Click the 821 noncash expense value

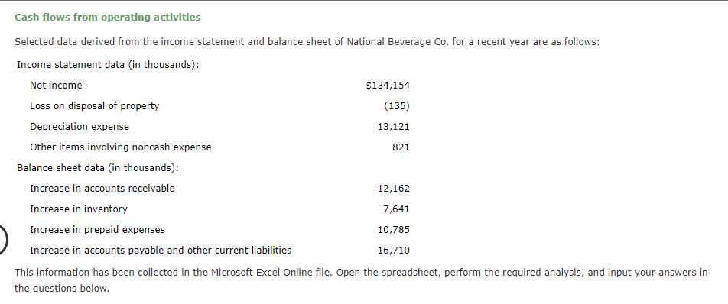tap(401, 147)
